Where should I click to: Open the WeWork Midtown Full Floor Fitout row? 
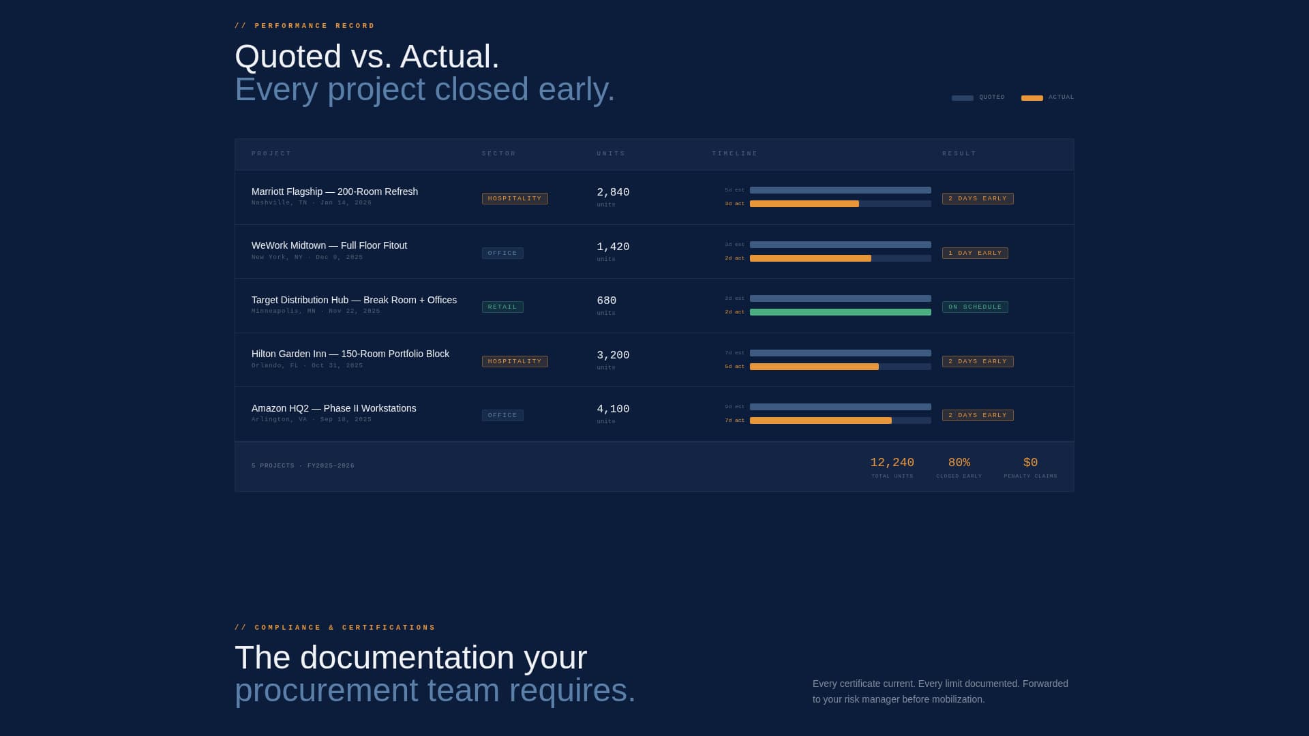click(329, 245)
